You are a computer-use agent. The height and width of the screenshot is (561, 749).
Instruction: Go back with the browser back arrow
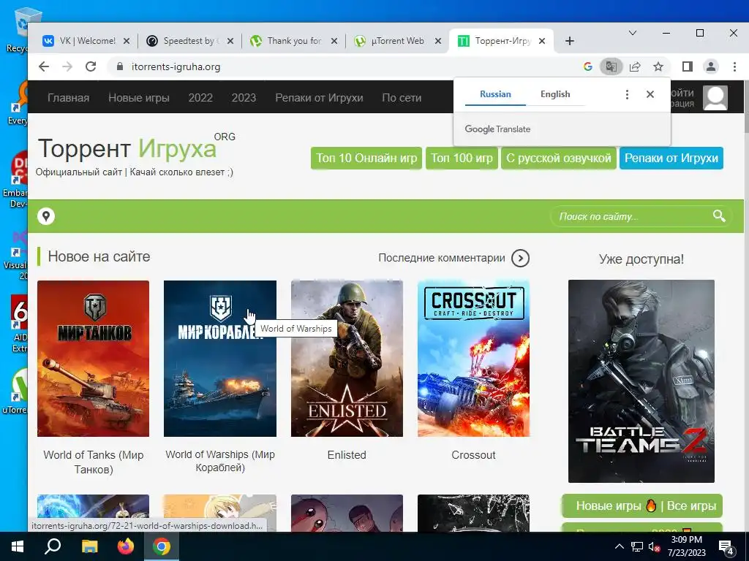coord(44,66)
